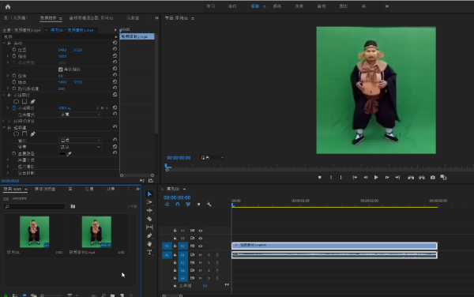Select the sequence 01 thumbnail in project
Image resolution: width=474 pixels, height=297 pixels.
(34, 231)
